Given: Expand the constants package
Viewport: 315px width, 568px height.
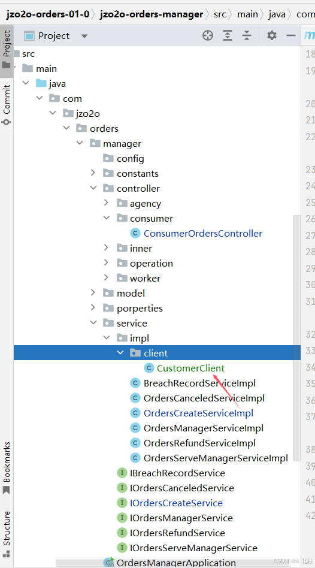Looking at the screenshot, I should pos(93,173).
